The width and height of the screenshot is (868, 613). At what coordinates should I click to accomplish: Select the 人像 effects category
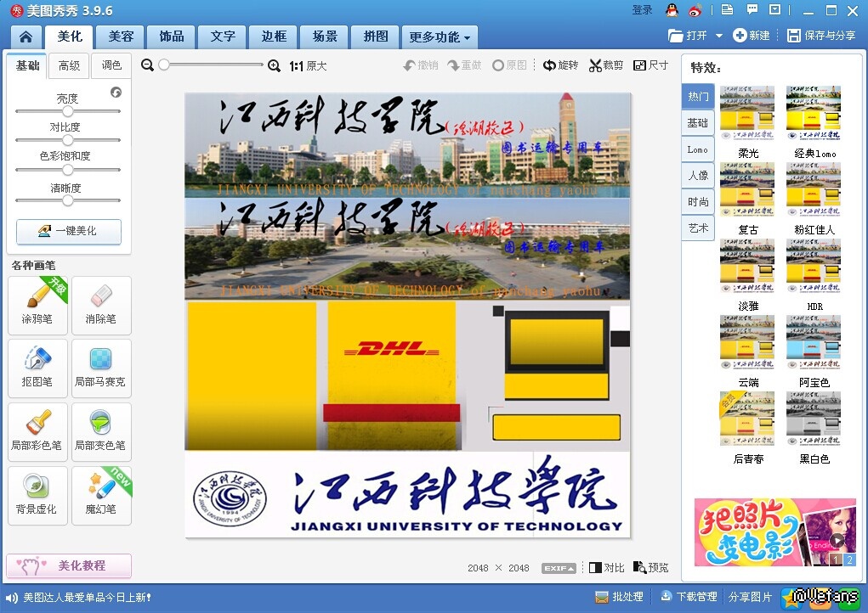[x=698, y=176]
